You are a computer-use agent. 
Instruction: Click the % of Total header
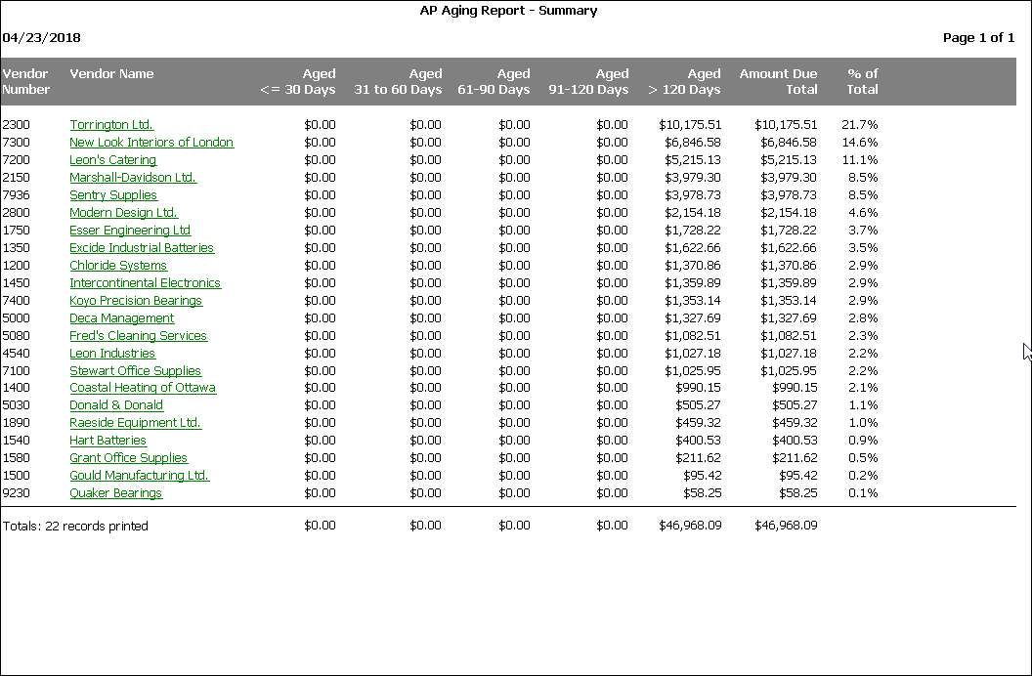coord(862,81)
